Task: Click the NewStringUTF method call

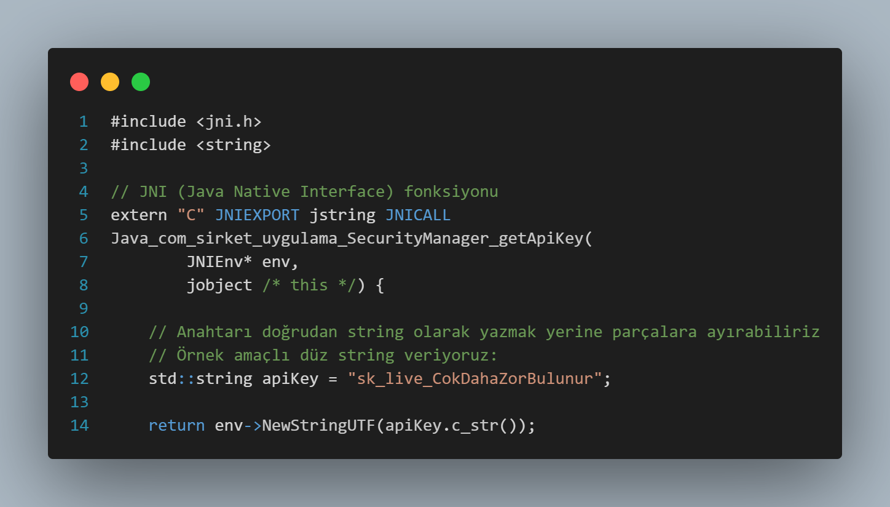Action: (x=318, y=426)
